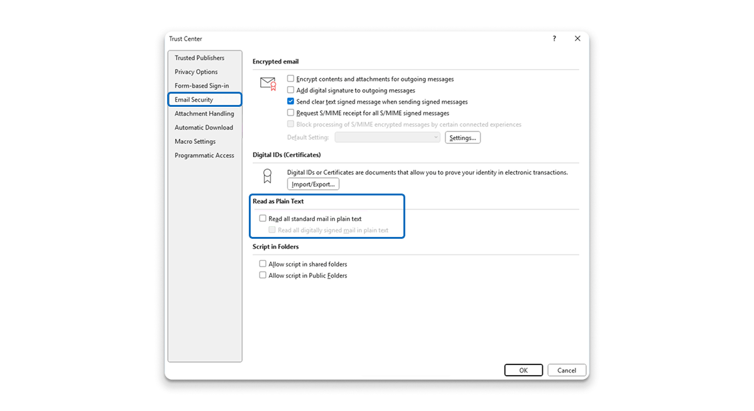Dismiss the dialog with Cancel
Image resolution: width=754 pixels, height=411 pixels.
coord(566,370)
